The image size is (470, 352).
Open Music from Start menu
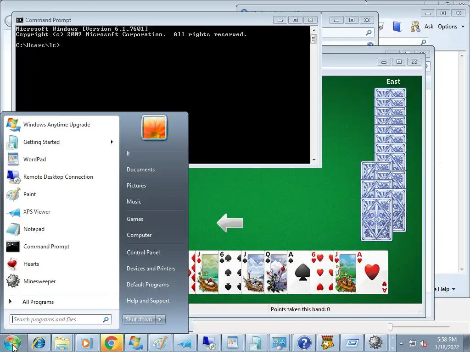pos(134,202)
